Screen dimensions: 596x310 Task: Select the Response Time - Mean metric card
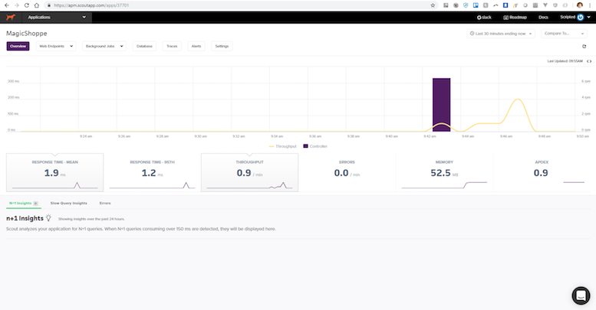[54, 173]
